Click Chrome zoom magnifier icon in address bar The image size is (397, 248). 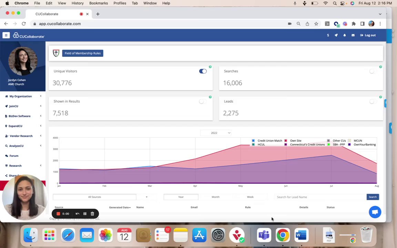pyautogui.click(x=298, y=23)
